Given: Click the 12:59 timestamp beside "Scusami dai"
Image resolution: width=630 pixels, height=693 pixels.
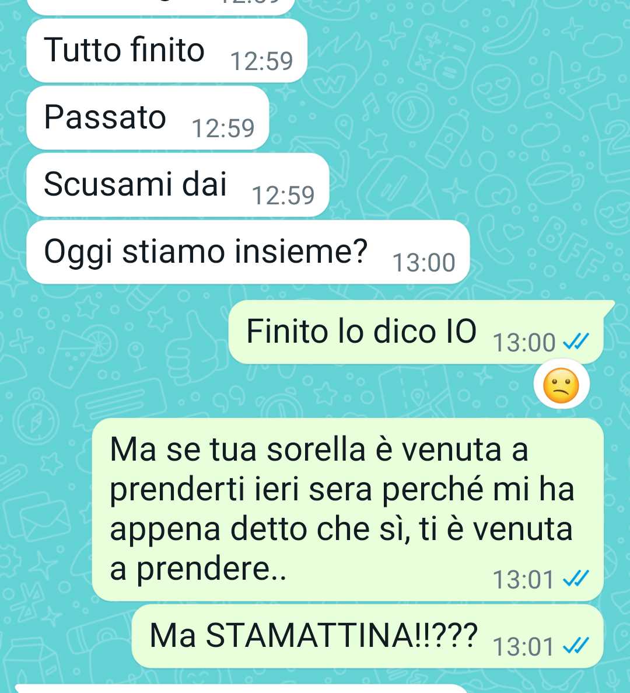Looking at the screenshot, I should point(283,196).
